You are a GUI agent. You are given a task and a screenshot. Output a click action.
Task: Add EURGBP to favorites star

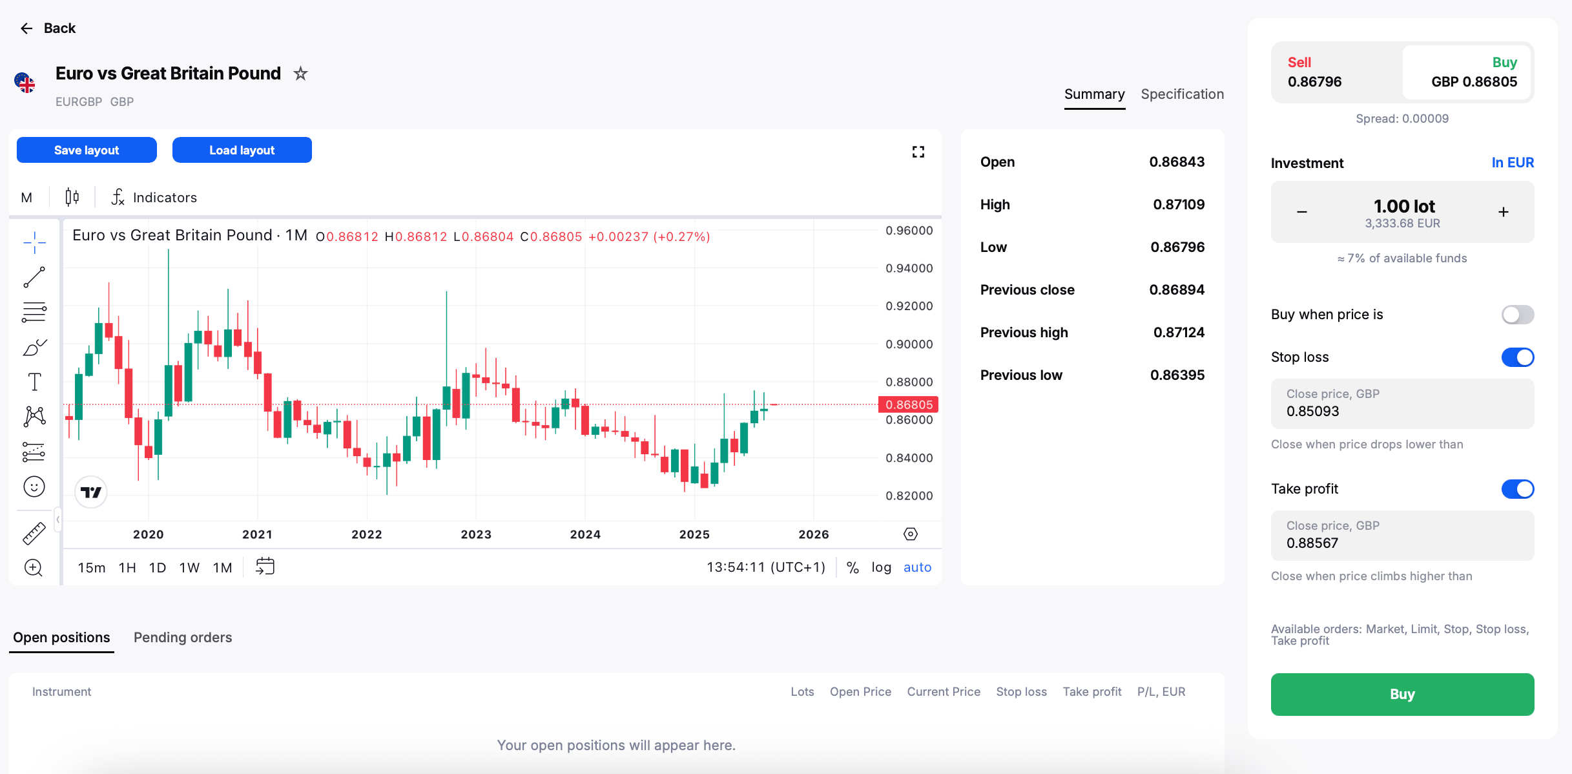pyautogui.click(x=300, y=74)
